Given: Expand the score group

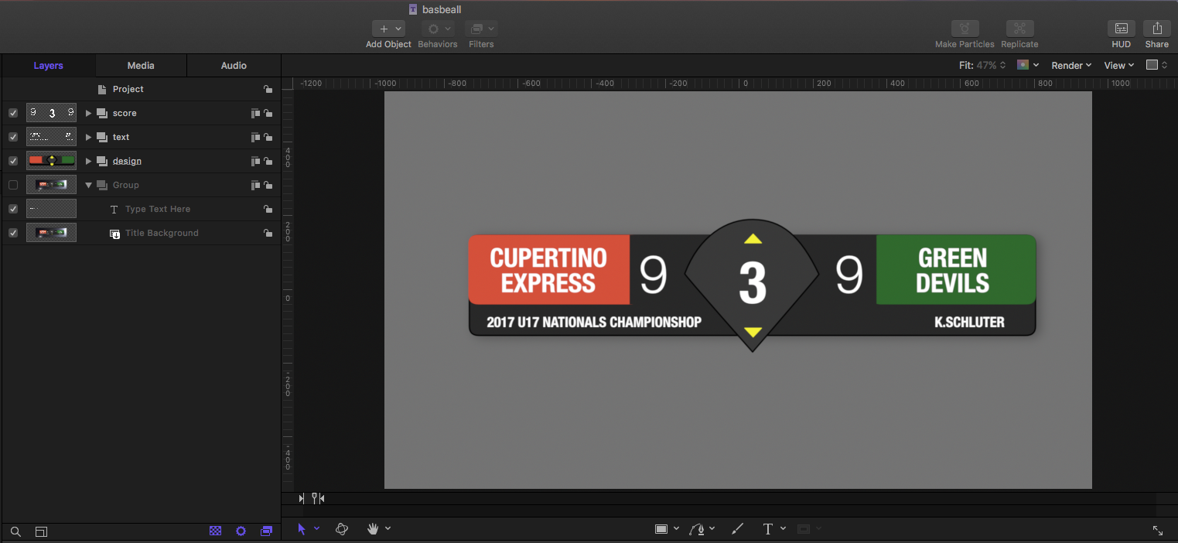Looking at the screenshot, I should 87,113.
